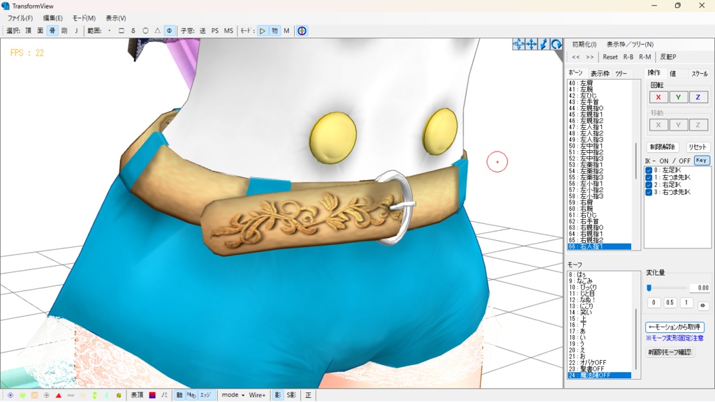Open the PS sub-window
715x402 pixels.
click(215, 31)
